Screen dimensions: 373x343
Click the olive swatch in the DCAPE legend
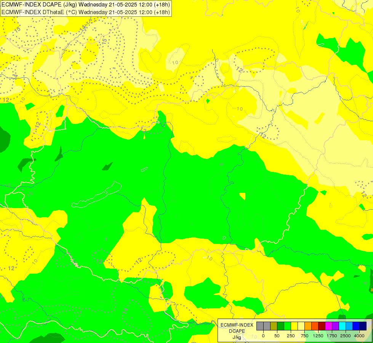click(274, 326)
